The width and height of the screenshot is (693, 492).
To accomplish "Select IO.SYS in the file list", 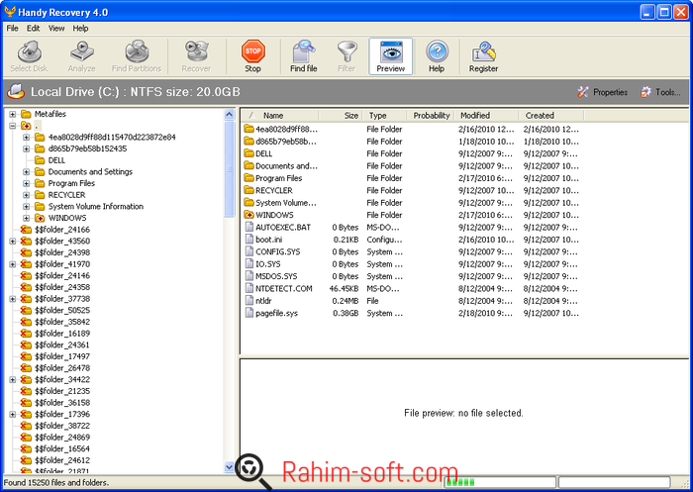I will (x=268, y=264).
